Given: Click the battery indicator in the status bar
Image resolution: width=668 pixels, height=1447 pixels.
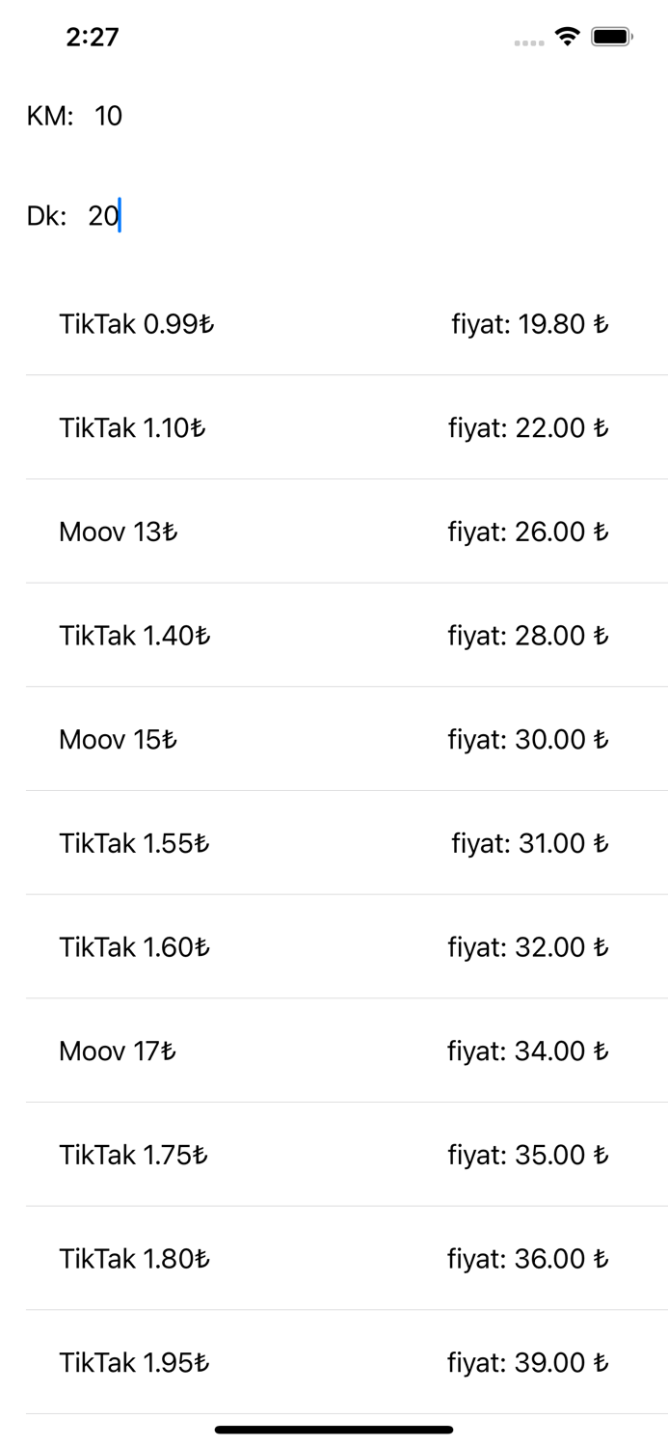Looking at the screenshot, I should [x=610, y=37].
